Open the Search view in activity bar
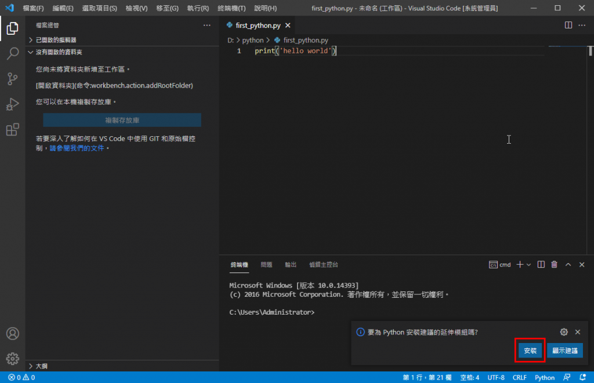 point(13,53)
